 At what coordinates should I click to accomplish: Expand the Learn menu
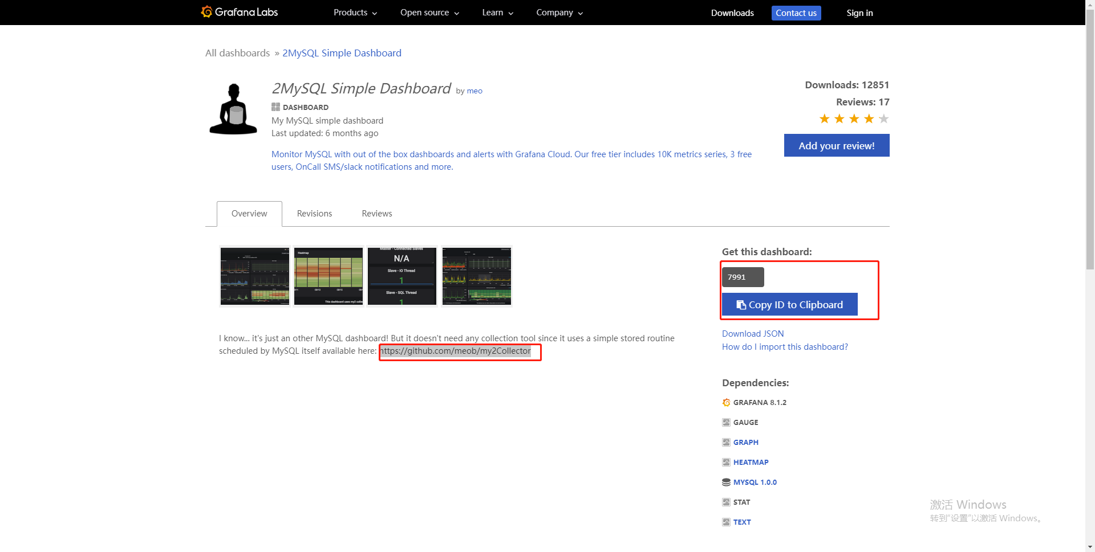(x=497, y=13)
